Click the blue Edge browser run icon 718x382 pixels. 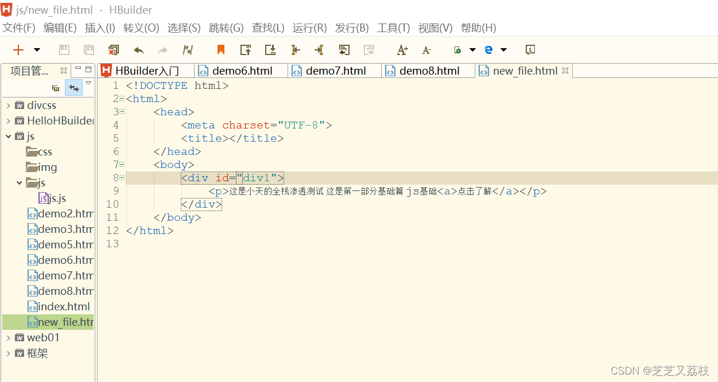[x=488, y=50]
